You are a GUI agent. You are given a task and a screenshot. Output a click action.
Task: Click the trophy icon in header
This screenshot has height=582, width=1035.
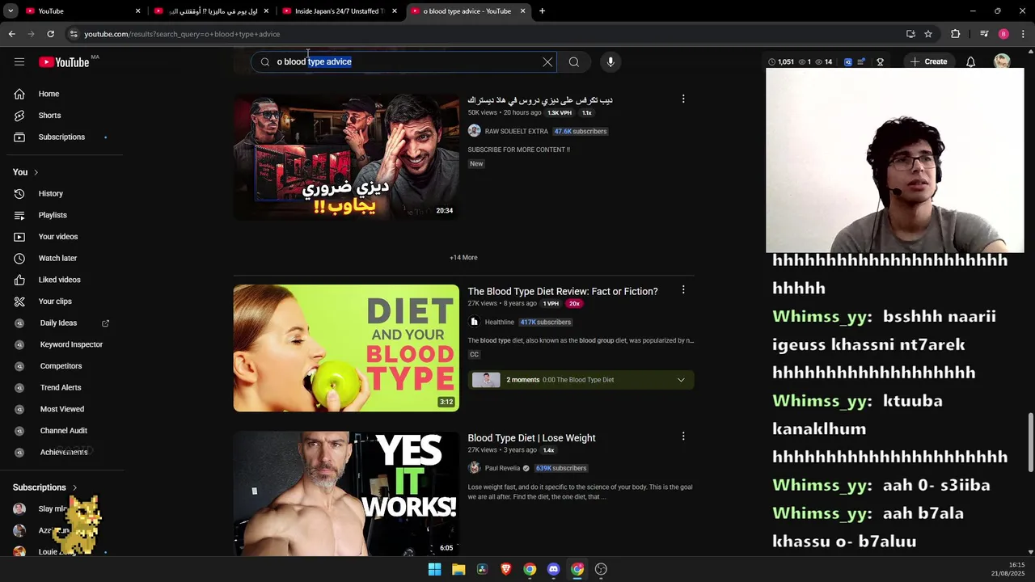point(880,61)
